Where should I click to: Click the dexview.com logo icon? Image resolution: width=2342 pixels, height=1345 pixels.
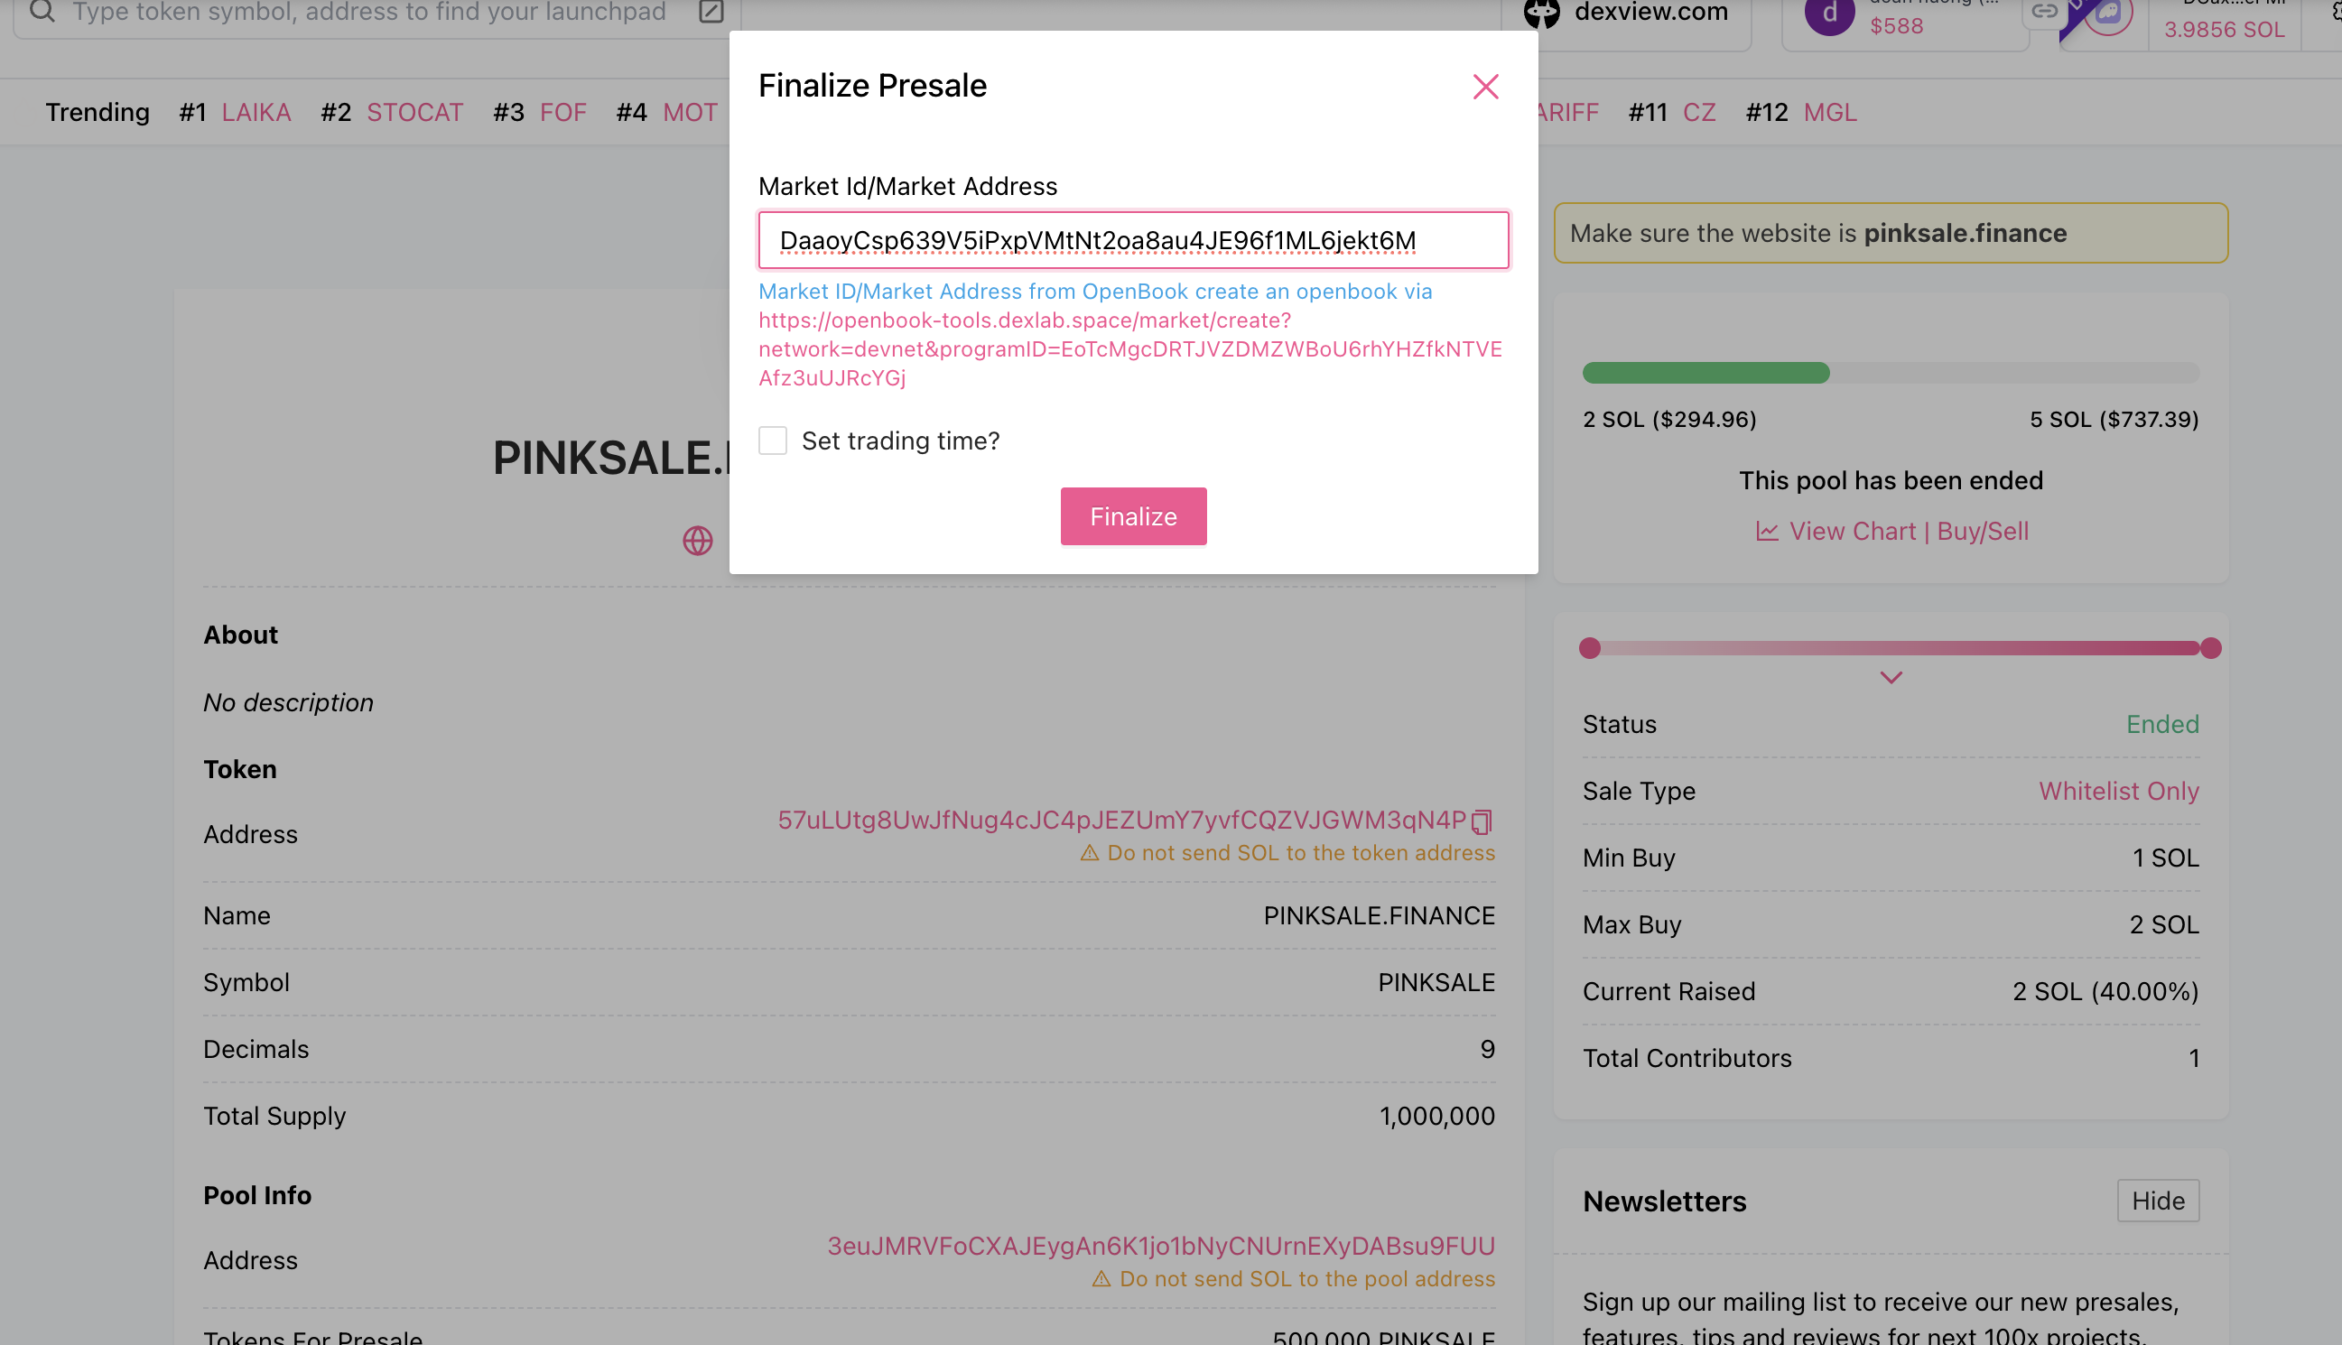(x=1541, y=13)
